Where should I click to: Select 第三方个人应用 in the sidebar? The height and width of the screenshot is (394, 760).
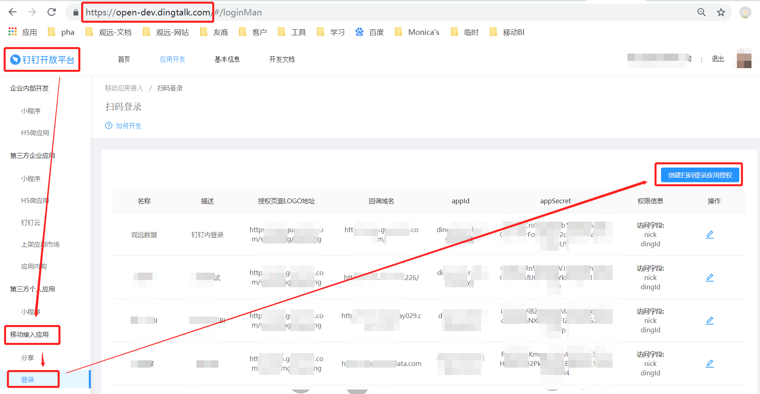(32, 289)
